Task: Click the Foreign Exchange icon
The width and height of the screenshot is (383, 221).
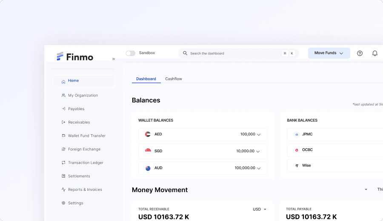Action: click(63, 149)
